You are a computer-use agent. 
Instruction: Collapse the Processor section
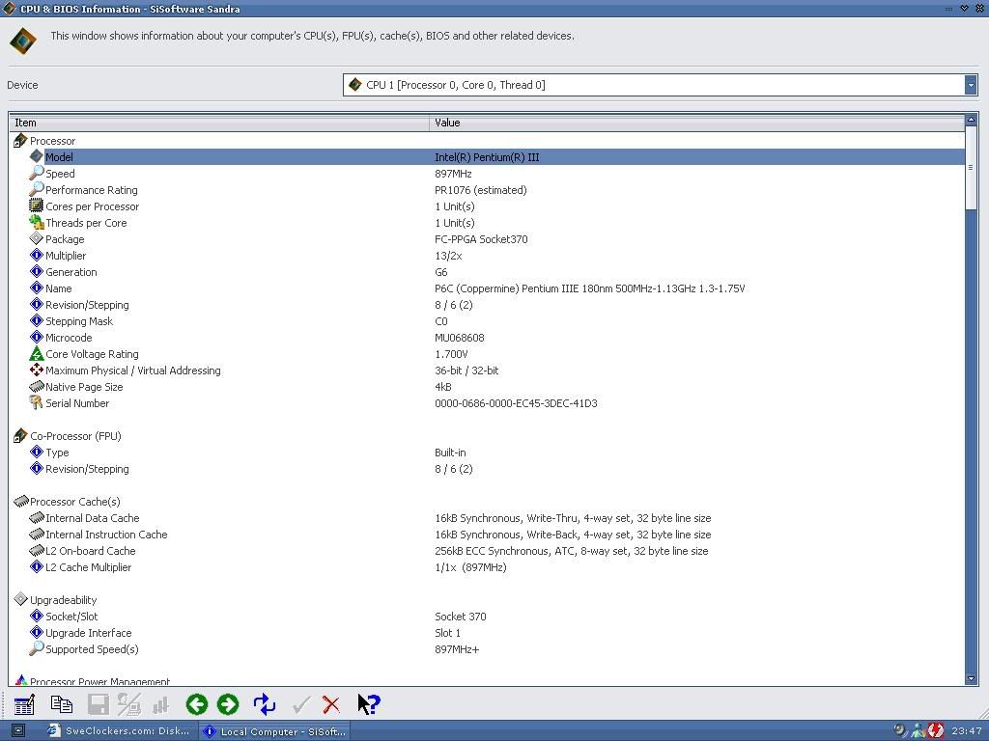pos(20,141)
